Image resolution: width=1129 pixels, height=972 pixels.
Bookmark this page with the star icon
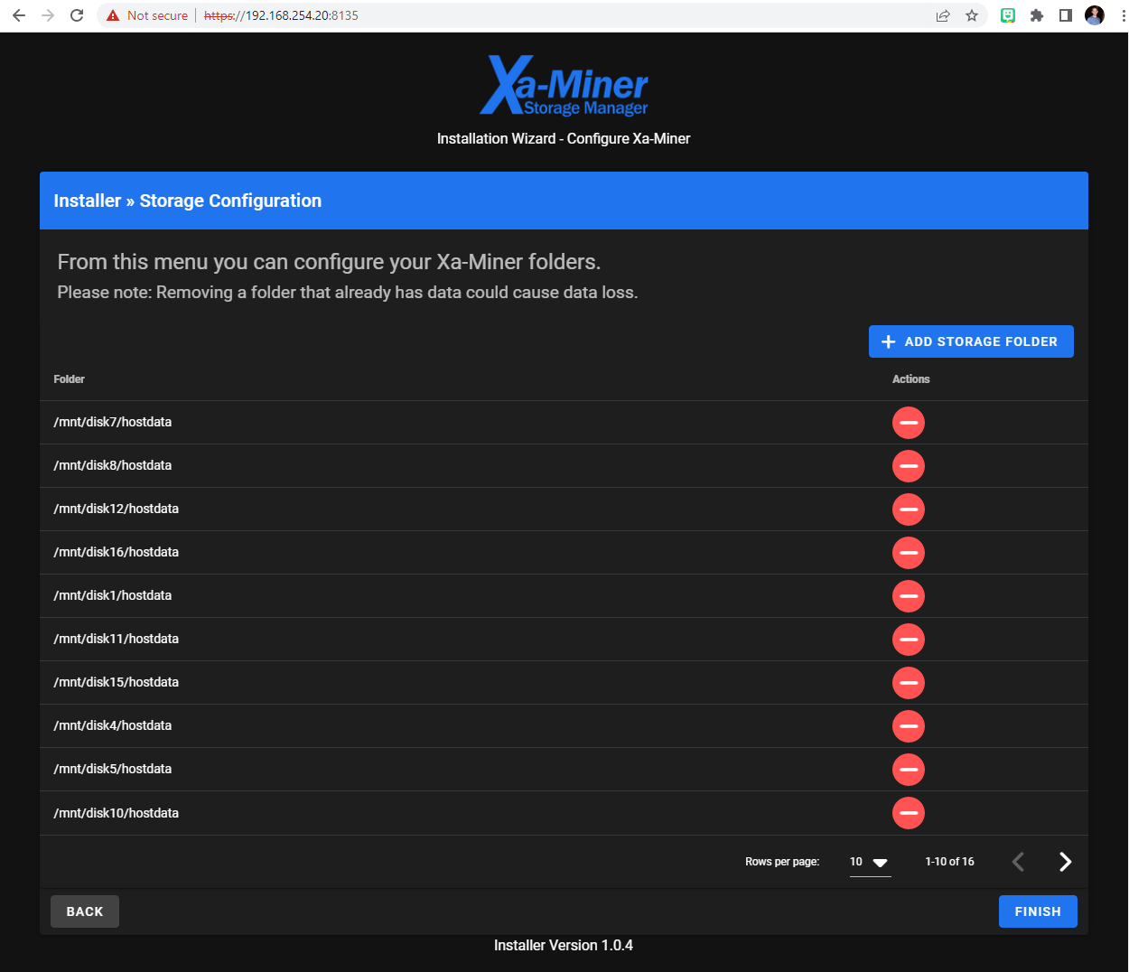click(972, 15)
